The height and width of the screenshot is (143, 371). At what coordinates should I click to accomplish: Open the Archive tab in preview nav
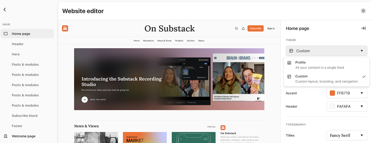coord(191,41)
